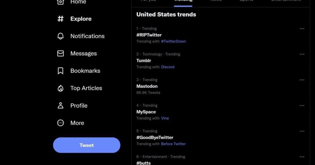Click the More circle ellipsis icon
The height and width of the screenshot is (165, 315).
tap(61, 123)
